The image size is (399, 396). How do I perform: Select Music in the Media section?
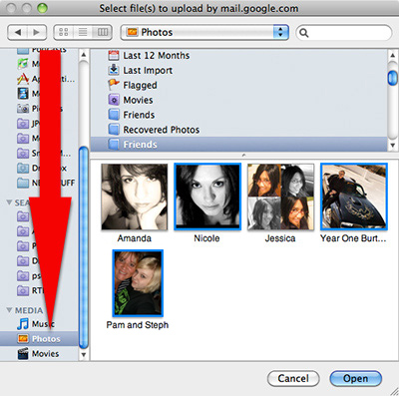tap(36, 324)
